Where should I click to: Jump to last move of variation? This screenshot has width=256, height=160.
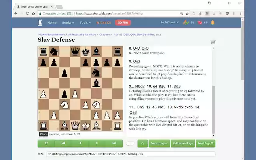[114, 143]
